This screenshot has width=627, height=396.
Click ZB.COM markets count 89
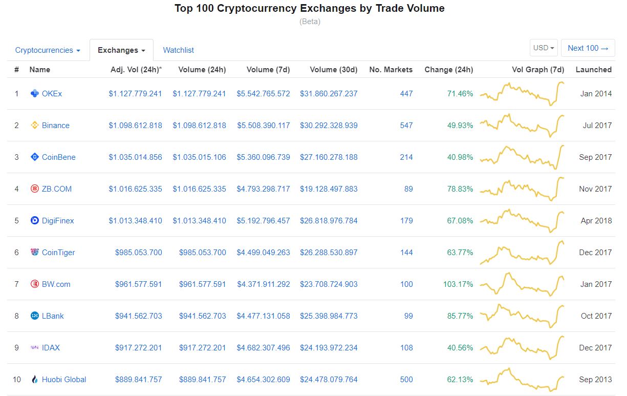tap(408, 189)
